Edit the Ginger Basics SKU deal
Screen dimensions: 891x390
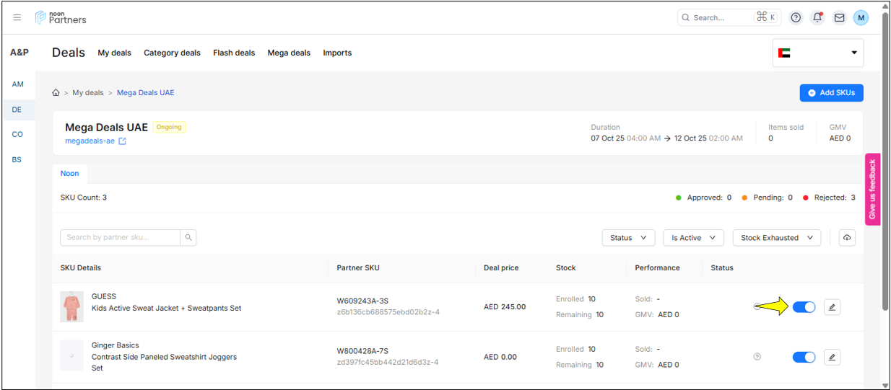[832, 358]
